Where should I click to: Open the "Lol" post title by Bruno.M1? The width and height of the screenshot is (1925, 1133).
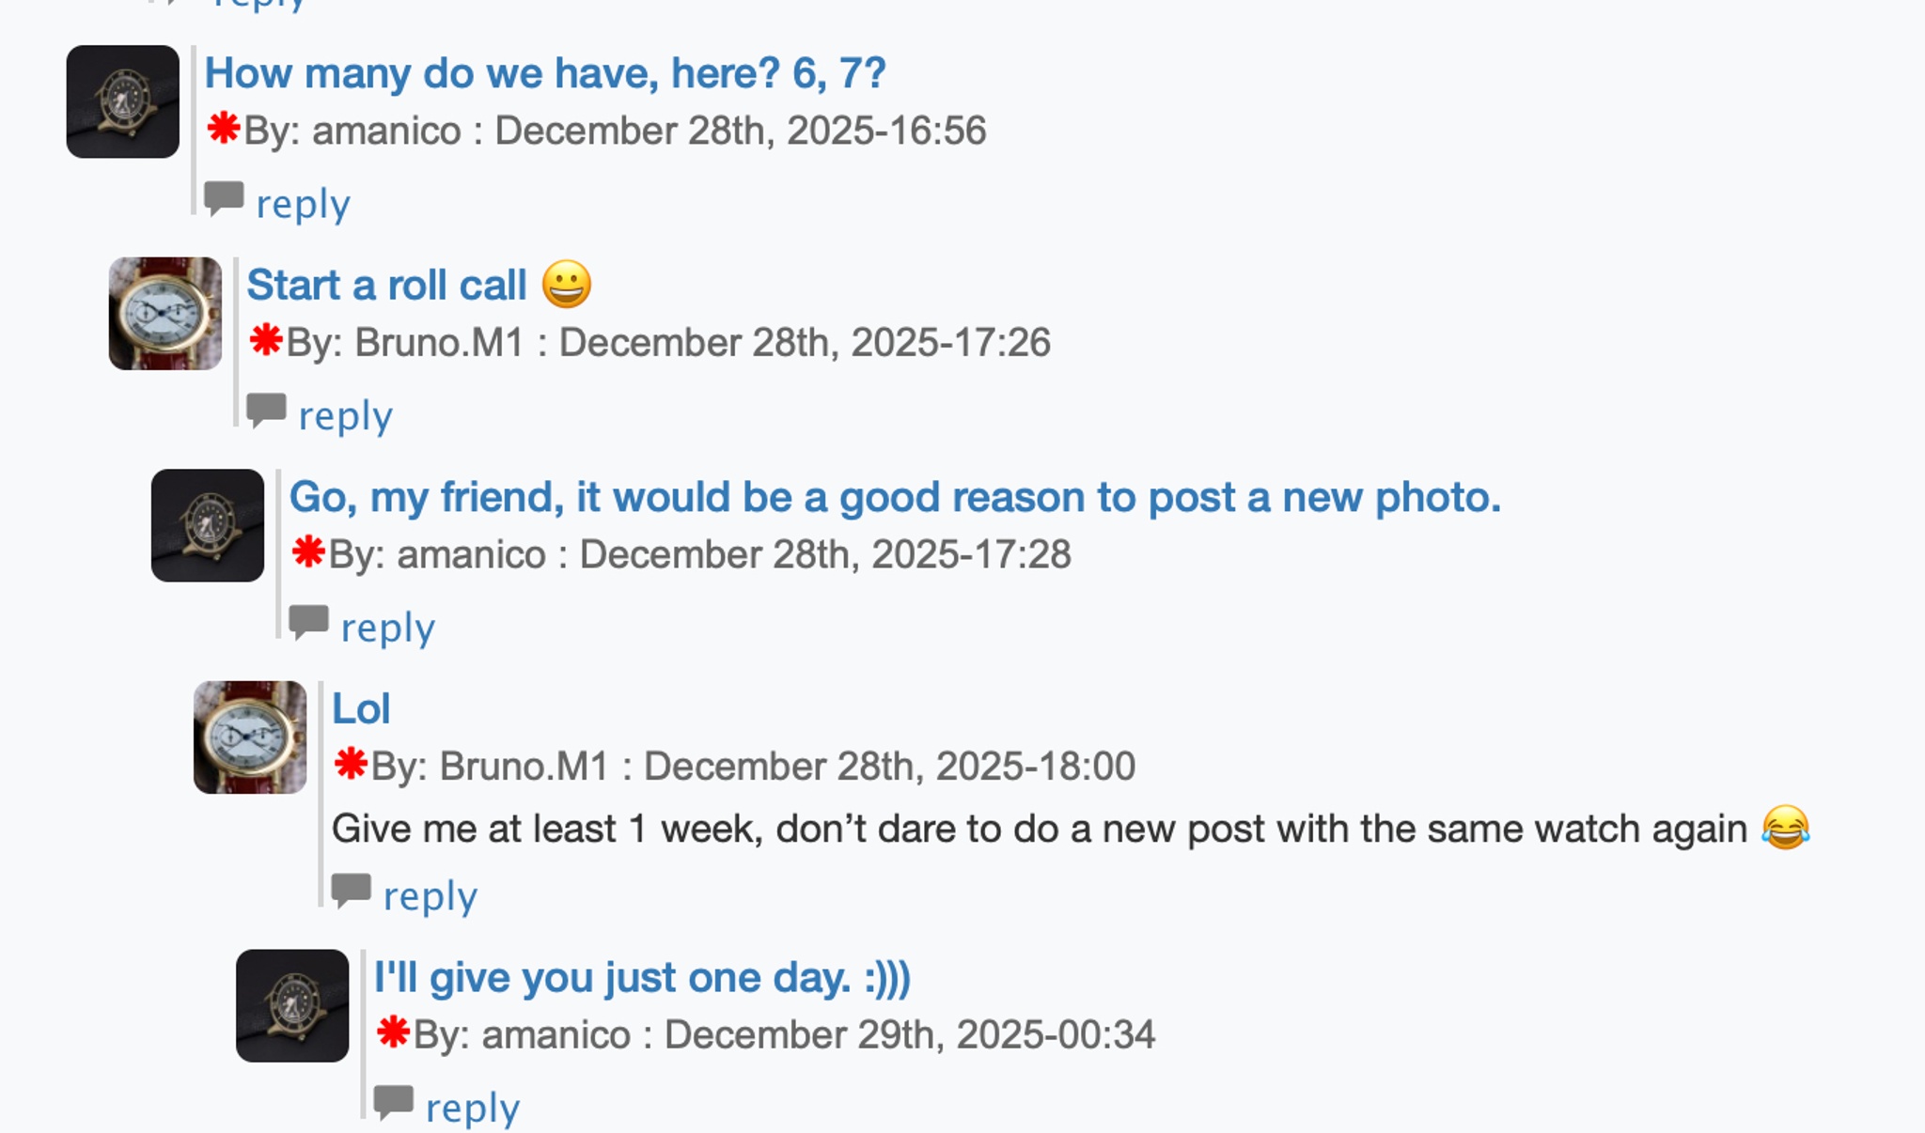pyautogui.click(x=361, y=709)
